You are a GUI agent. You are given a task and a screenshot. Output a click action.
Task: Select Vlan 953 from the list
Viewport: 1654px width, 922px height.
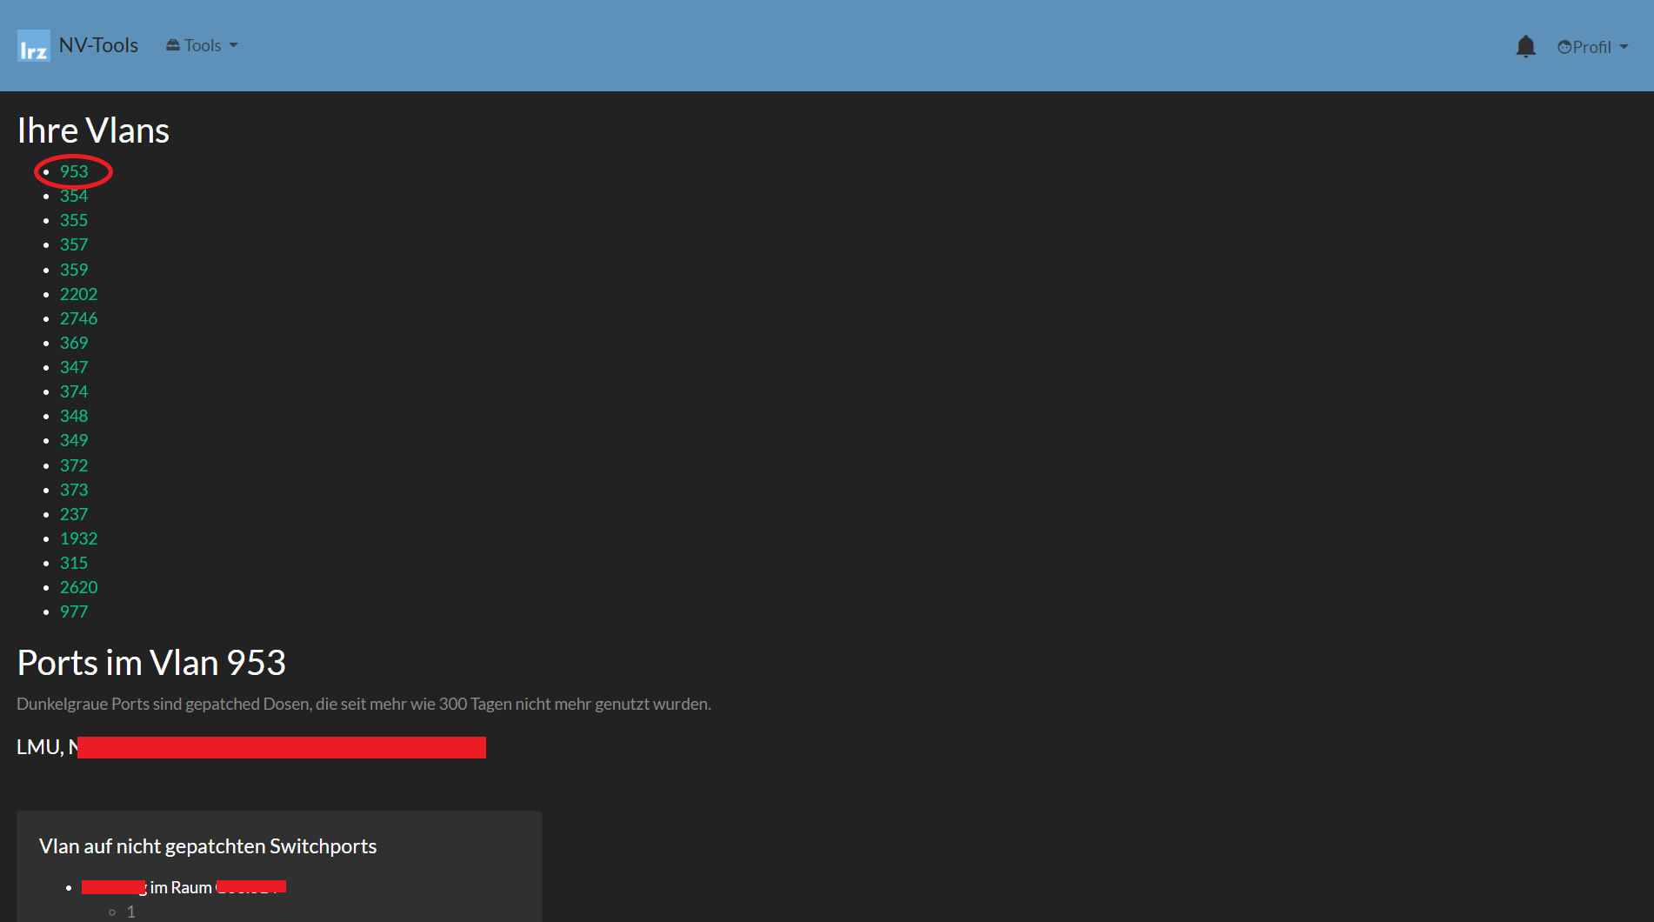coord(74,171)
